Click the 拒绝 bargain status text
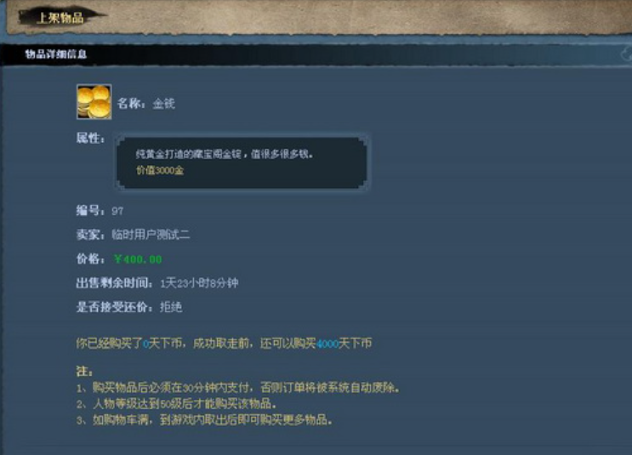Image resolution: width=632 pixels, height=455 pixels. pyautogui.click(x=171, y=308)
